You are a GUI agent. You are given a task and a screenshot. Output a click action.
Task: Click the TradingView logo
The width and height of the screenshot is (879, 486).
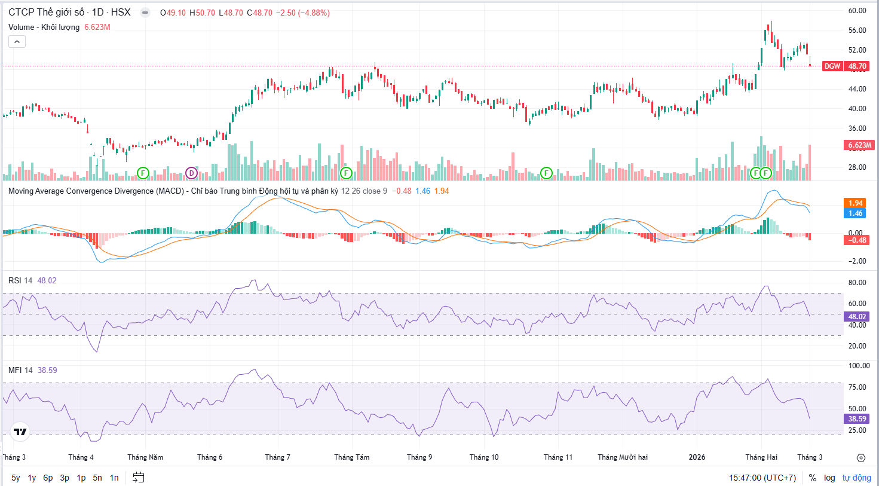click(x=20, y=432)
